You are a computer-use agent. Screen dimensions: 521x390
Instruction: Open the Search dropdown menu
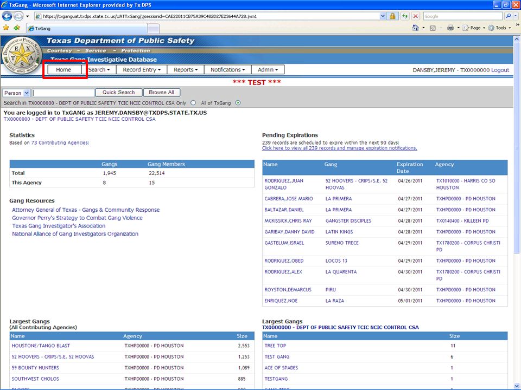coord(99,70)
